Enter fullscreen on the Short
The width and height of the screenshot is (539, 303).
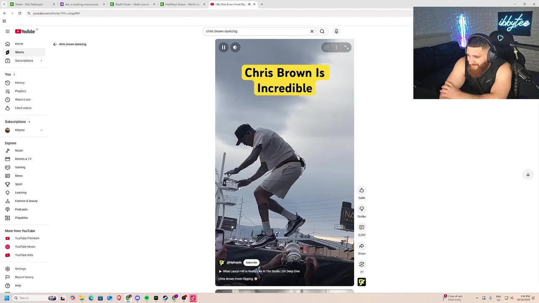[347, 48]
